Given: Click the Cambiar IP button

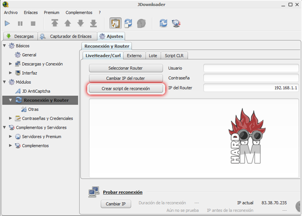Looking at the screenshot, I should [116, 204].
